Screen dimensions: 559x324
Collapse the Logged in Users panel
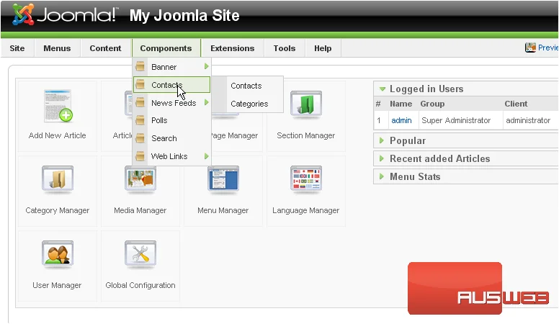383,89
